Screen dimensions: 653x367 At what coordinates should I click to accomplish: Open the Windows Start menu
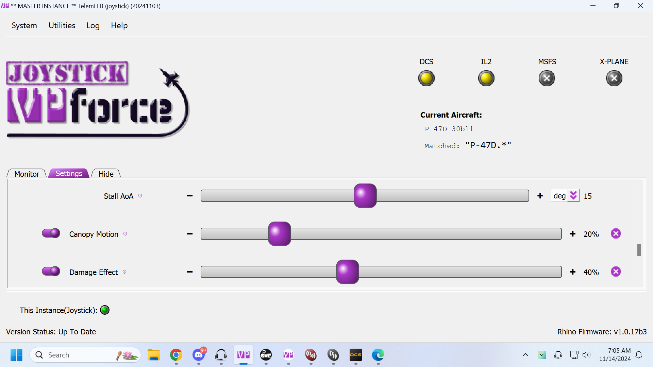(x=16, y=355)
